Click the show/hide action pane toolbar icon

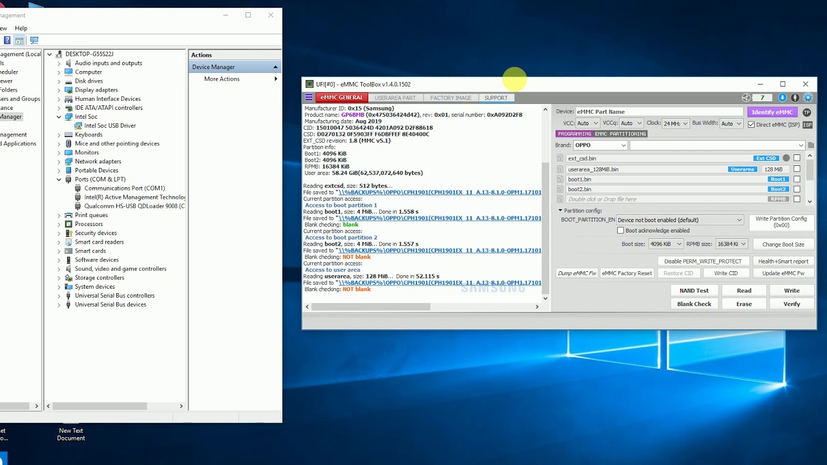[19, 40]
